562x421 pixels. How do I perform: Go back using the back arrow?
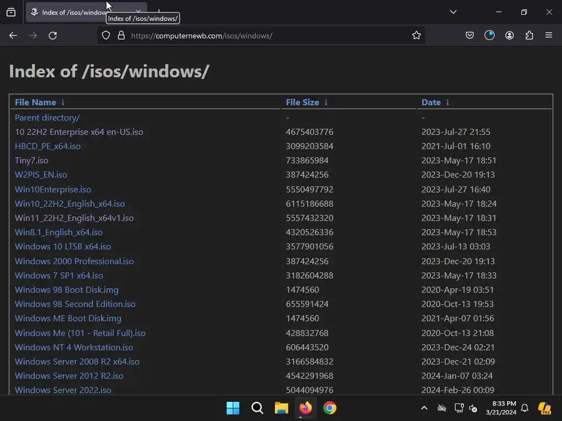13,36
